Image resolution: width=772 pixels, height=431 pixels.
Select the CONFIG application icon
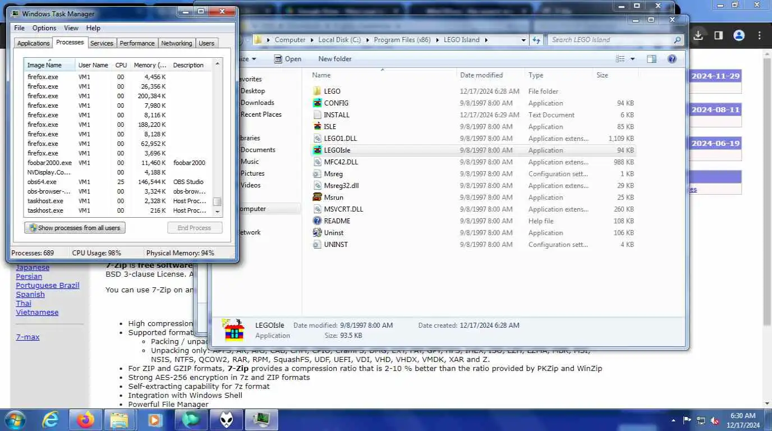point(317,103)
